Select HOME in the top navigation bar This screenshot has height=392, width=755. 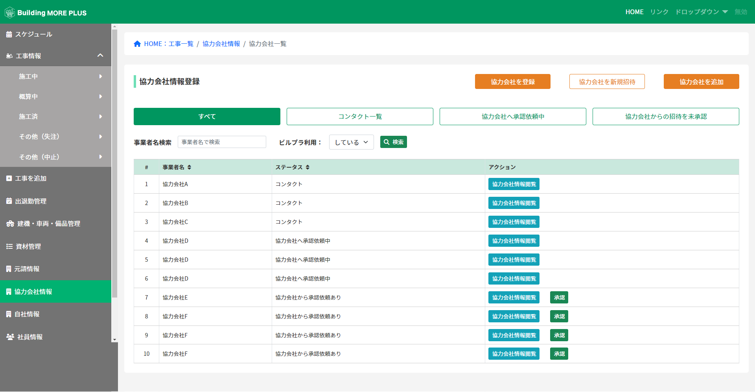(x=634, y=12)
